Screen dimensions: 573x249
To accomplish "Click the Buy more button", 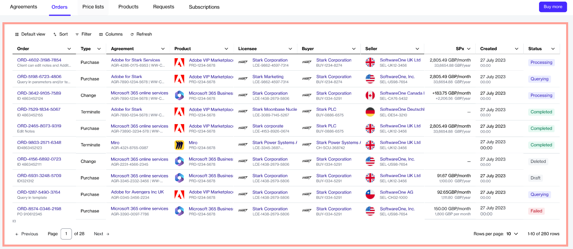I will tap(553, 7).
